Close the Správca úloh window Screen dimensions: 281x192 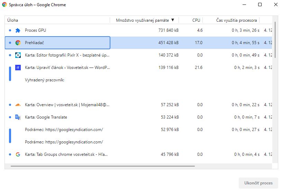point(276,4)
